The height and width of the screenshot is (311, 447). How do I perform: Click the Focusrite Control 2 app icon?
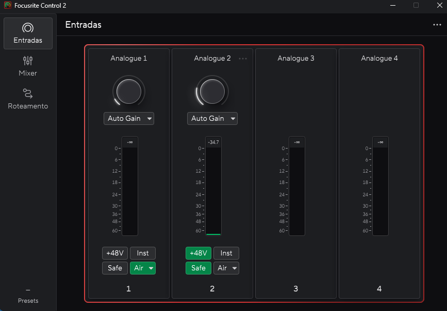[x=8, y=6]
